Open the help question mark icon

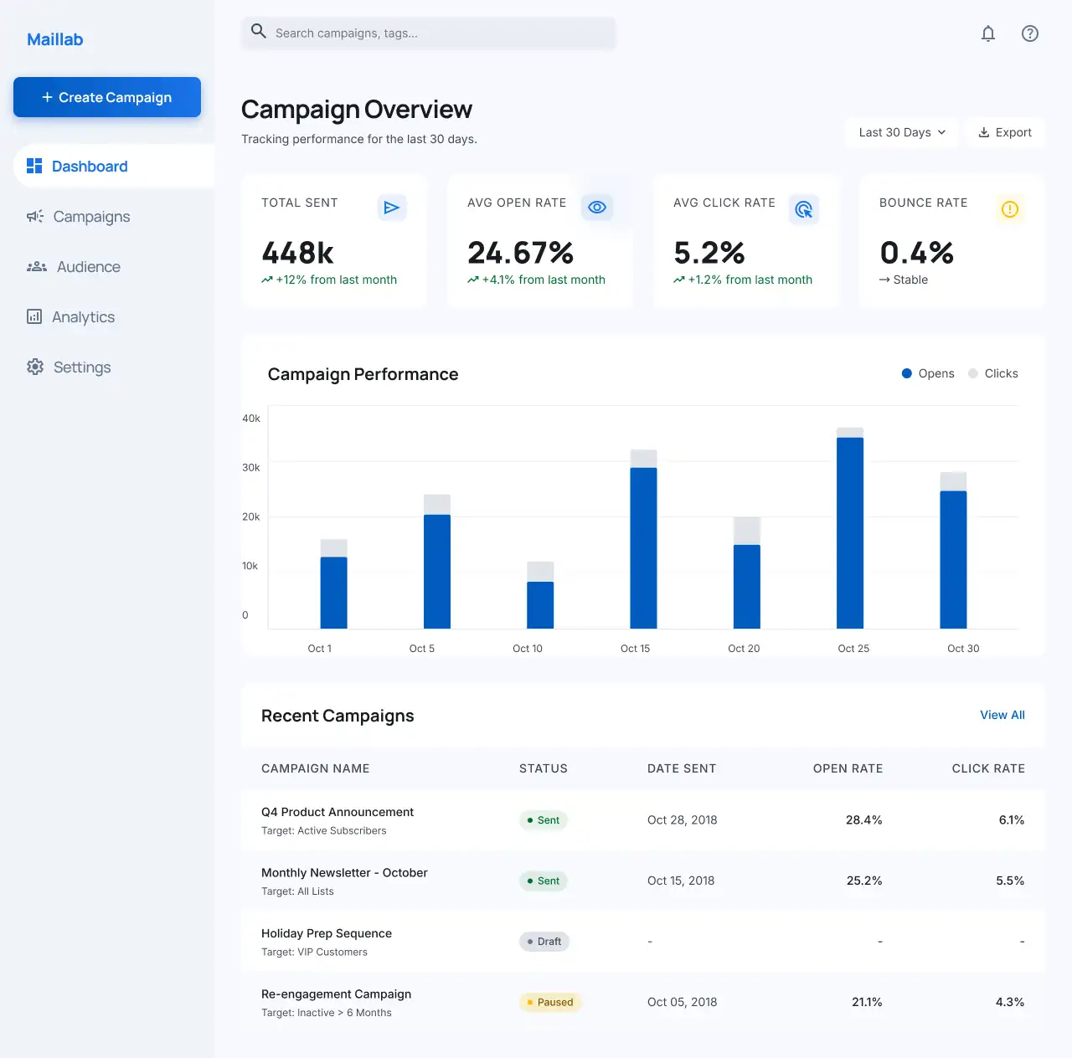(x=1030, y=33)
